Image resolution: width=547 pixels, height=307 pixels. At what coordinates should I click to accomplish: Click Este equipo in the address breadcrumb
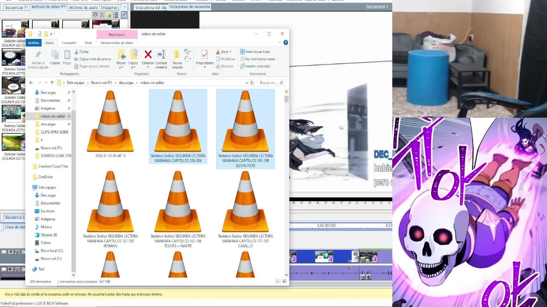click(76, 83)
